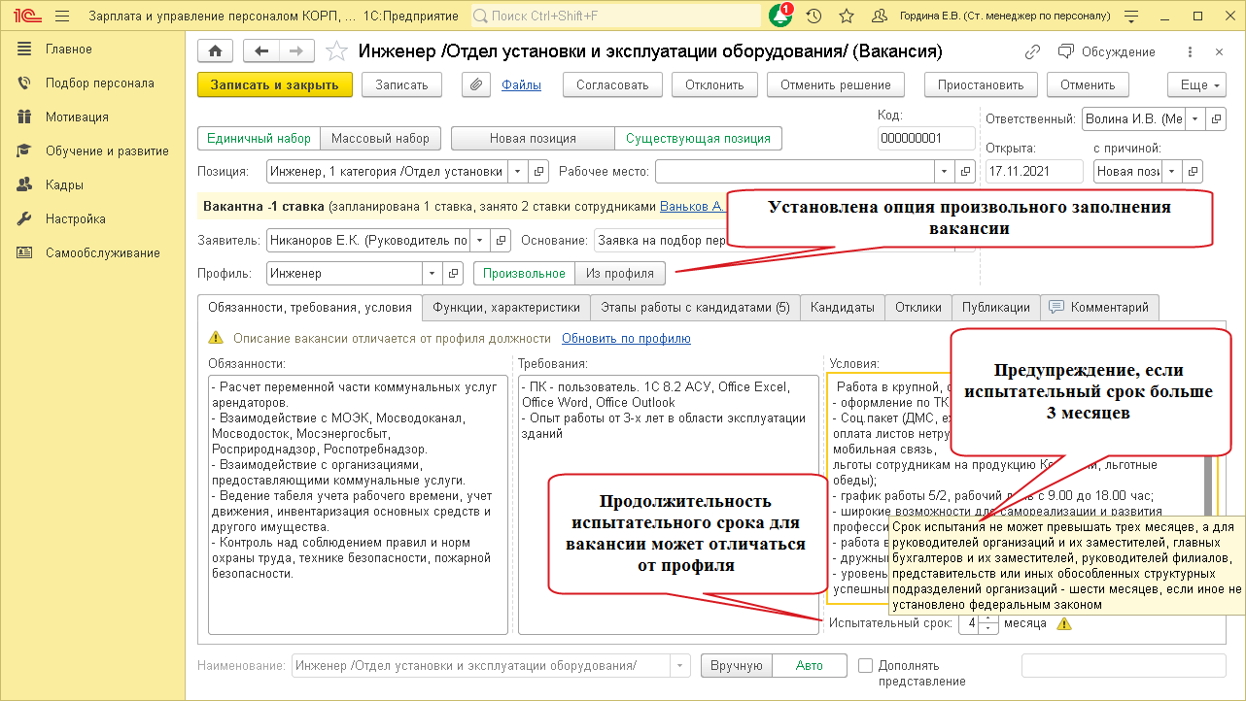Click the Записать и закрыть button

[x=274, y=84]
